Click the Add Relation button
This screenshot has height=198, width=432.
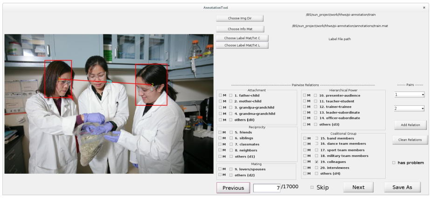pos(410,125)
